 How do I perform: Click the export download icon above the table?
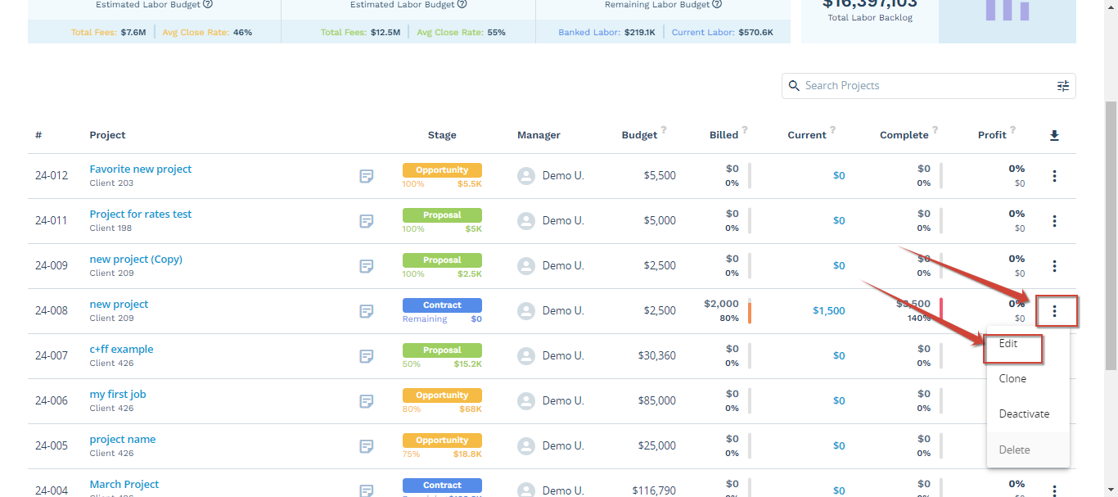1054,134
